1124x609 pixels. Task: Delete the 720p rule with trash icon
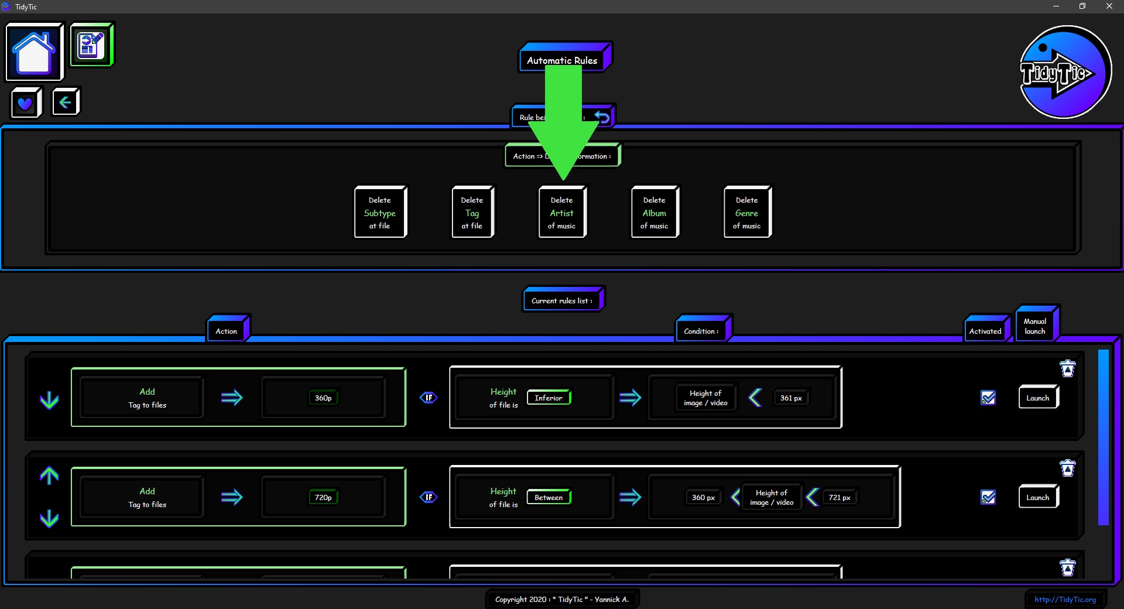pyautogui.click(x=1067, y=468)
